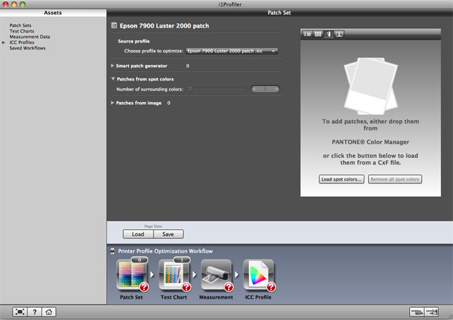
Task: Click the document icon beside Epson 7900 title
Action: tap(114, 25)
